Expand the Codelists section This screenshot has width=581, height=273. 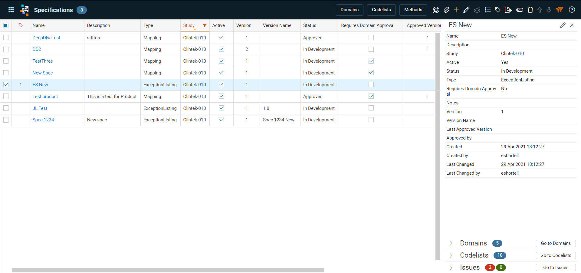(x=451, y=255)
